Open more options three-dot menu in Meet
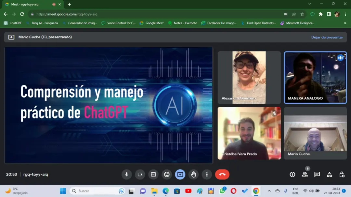The width and height of the screenshot is (351, 197). (207, 174)
